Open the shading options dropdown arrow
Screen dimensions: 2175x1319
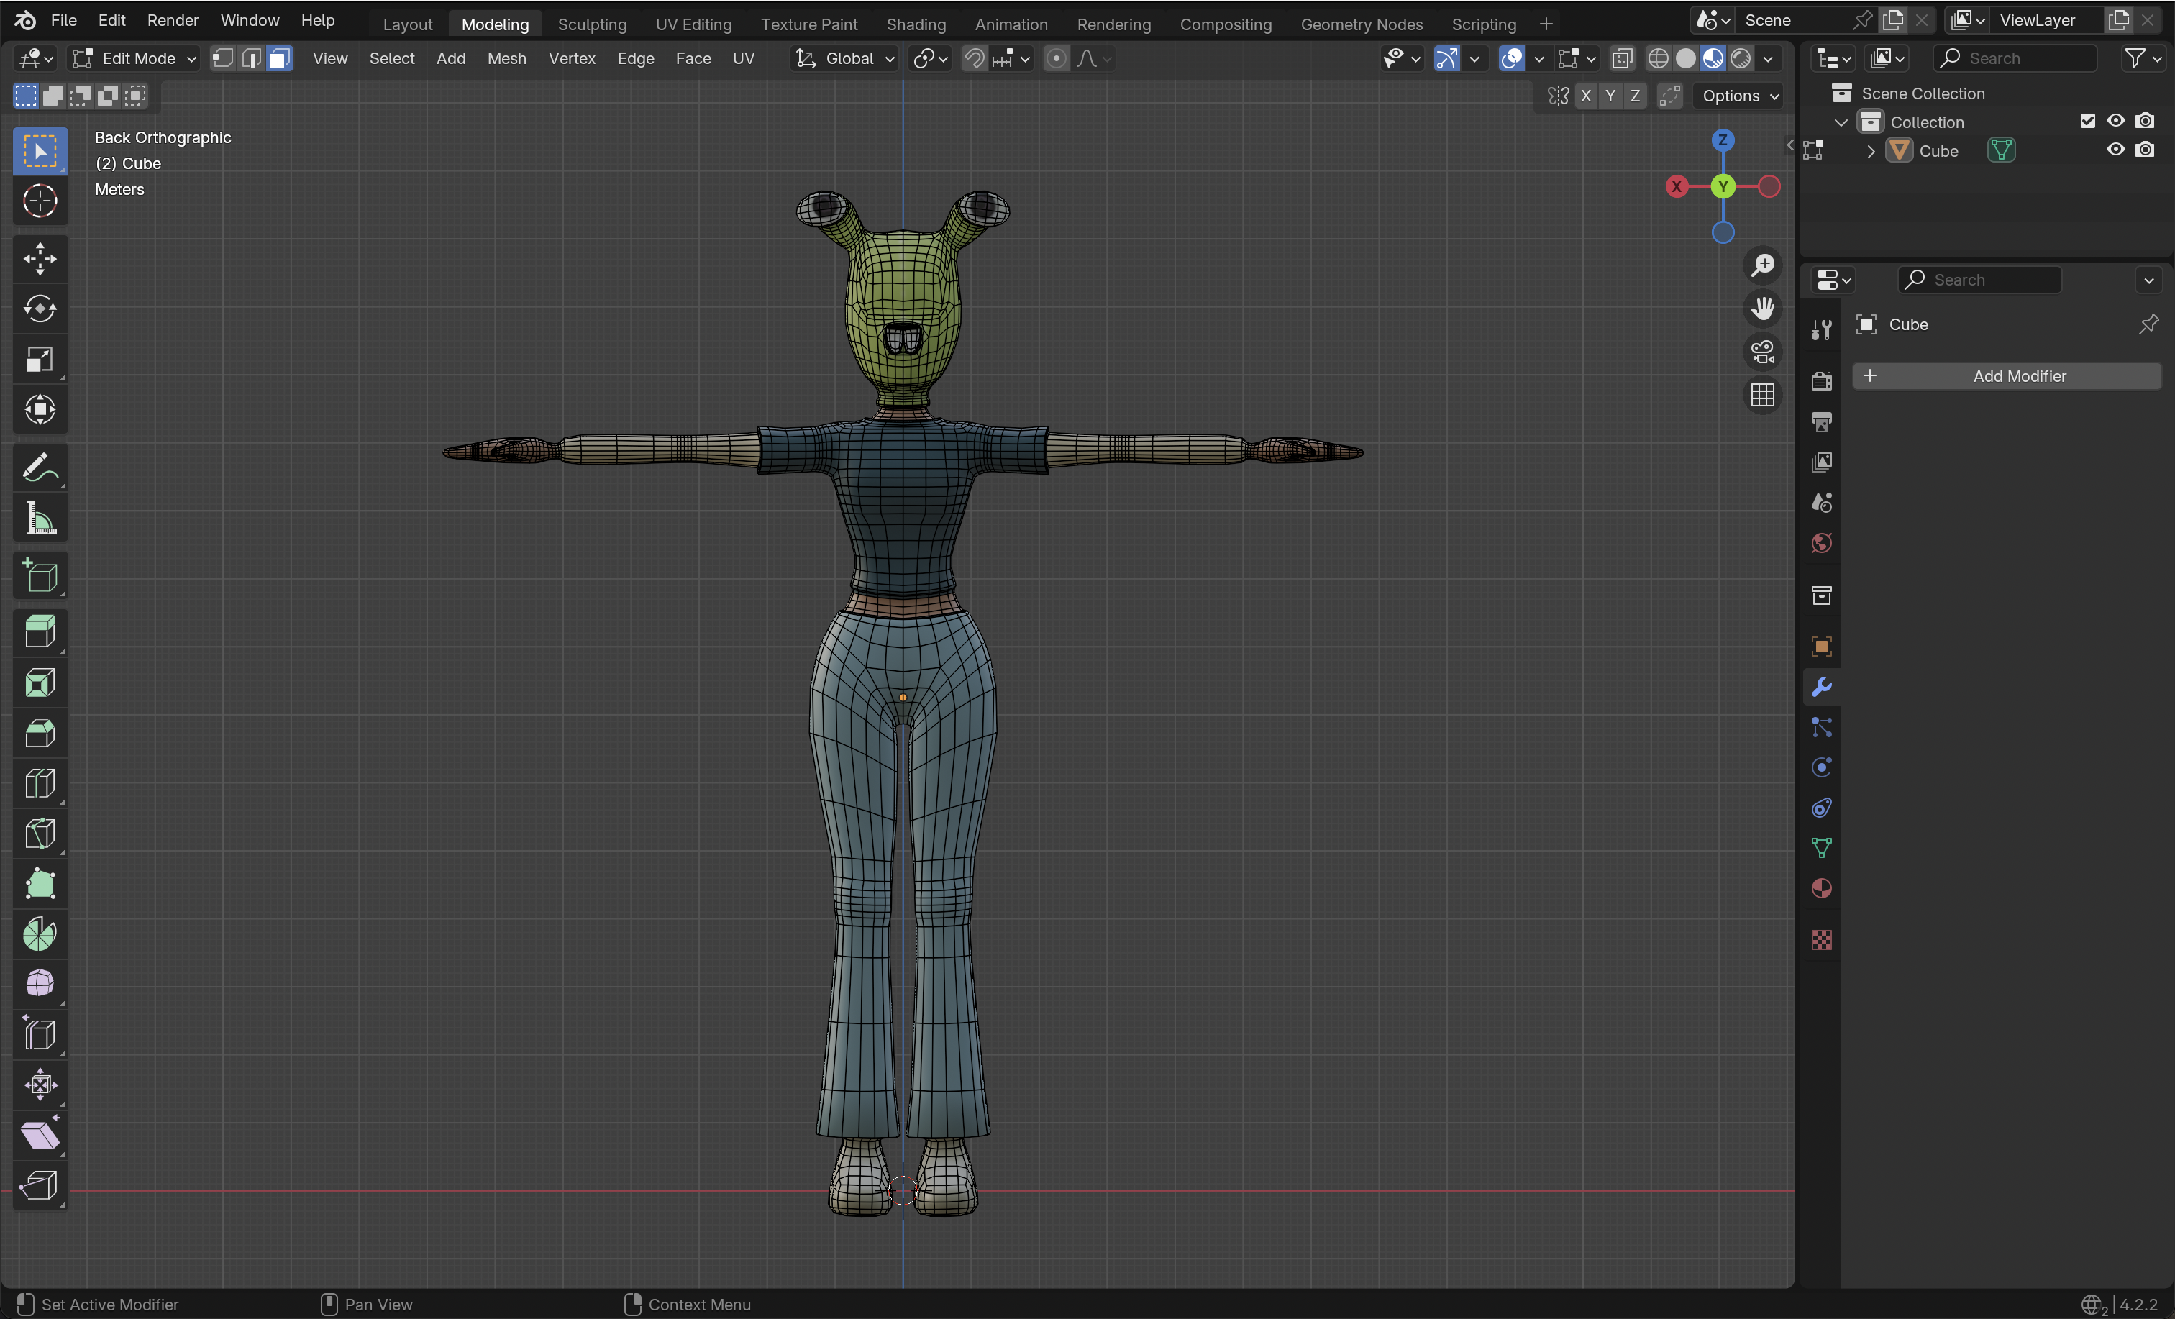(x=1767, y=58)
